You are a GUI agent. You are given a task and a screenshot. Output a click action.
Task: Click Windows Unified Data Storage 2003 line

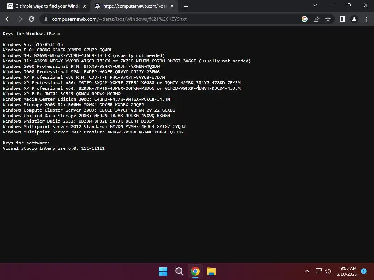(x=87, y=116)
